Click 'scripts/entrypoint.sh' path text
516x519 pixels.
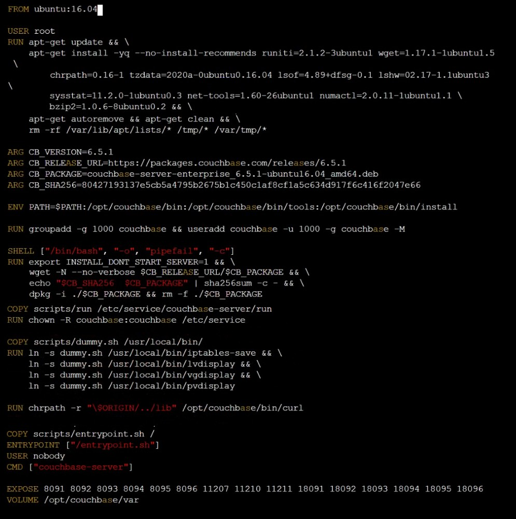(x=89, y=434)
